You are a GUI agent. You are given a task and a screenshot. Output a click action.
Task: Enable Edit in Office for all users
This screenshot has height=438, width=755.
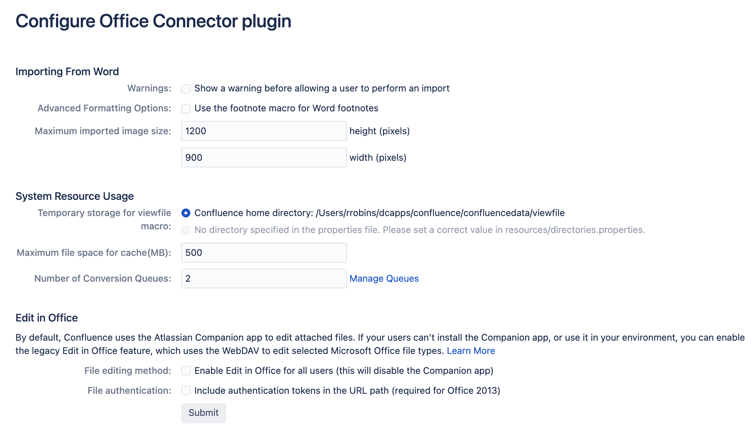186,371
